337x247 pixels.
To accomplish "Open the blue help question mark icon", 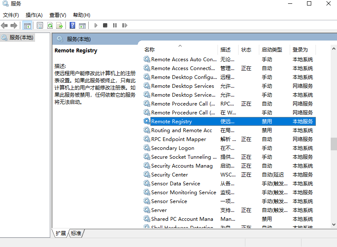I will coord(73,25).
